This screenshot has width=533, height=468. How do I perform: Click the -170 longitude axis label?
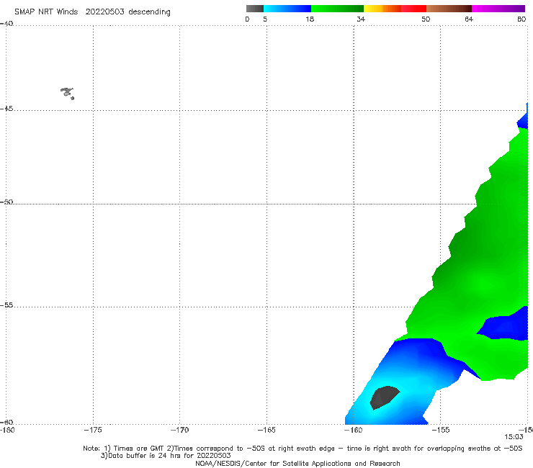(x=179, y=430)
